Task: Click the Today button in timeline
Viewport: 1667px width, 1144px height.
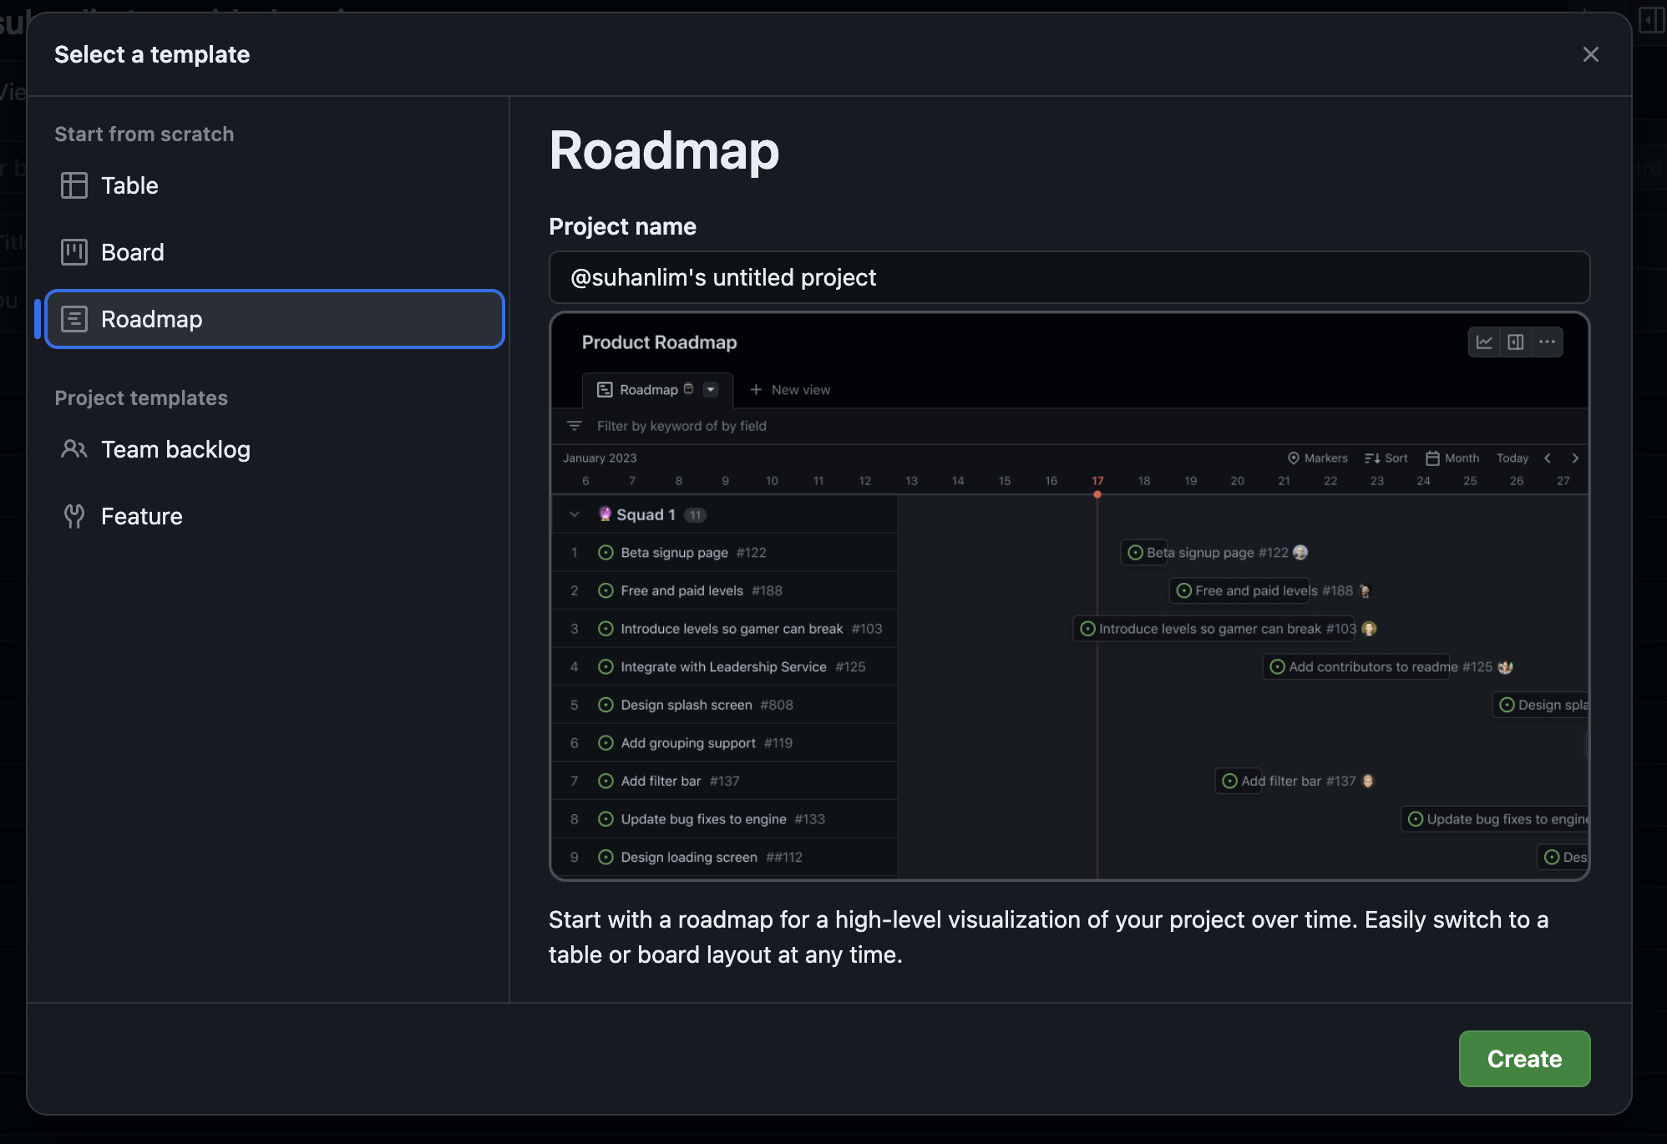Action: pyautogui.click(x=1512, y=458)
